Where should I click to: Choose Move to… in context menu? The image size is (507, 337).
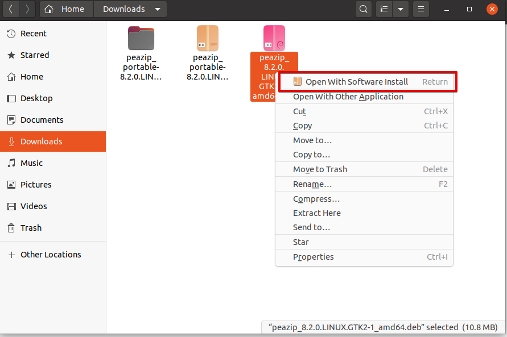(x=364, y=140)
